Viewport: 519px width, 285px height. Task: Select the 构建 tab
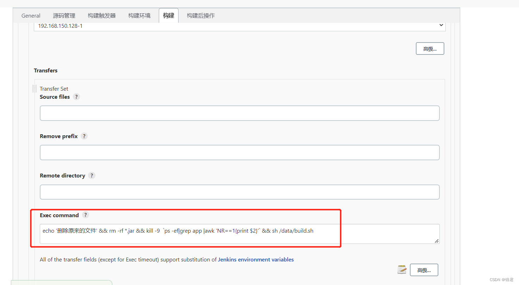coord(169,15)
